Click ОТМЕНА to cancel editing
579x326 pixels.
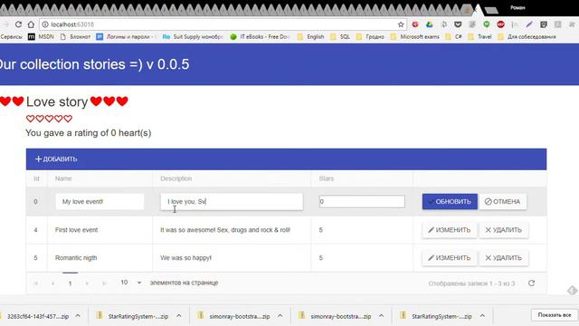click(503, 201)
